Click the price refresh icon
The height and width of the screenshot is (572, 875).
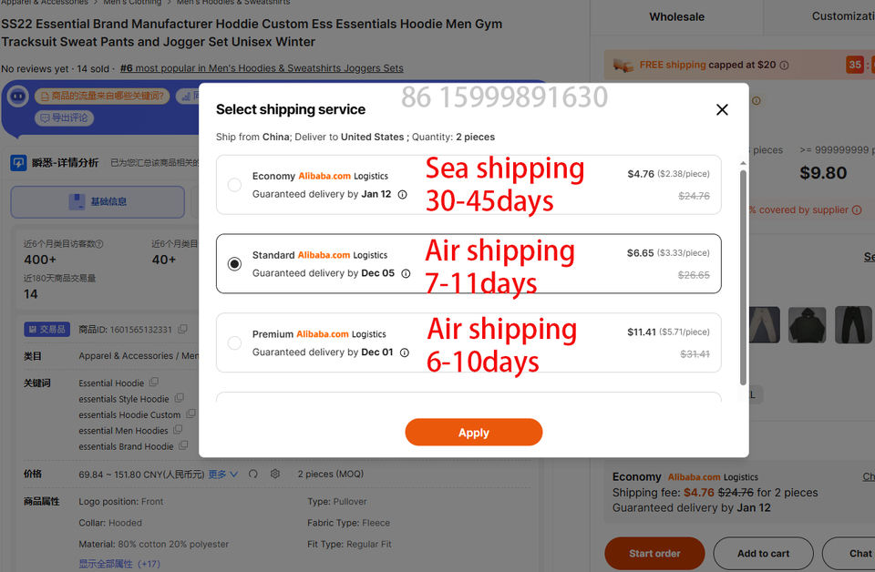pyautogui.click(x=253, y=474)
